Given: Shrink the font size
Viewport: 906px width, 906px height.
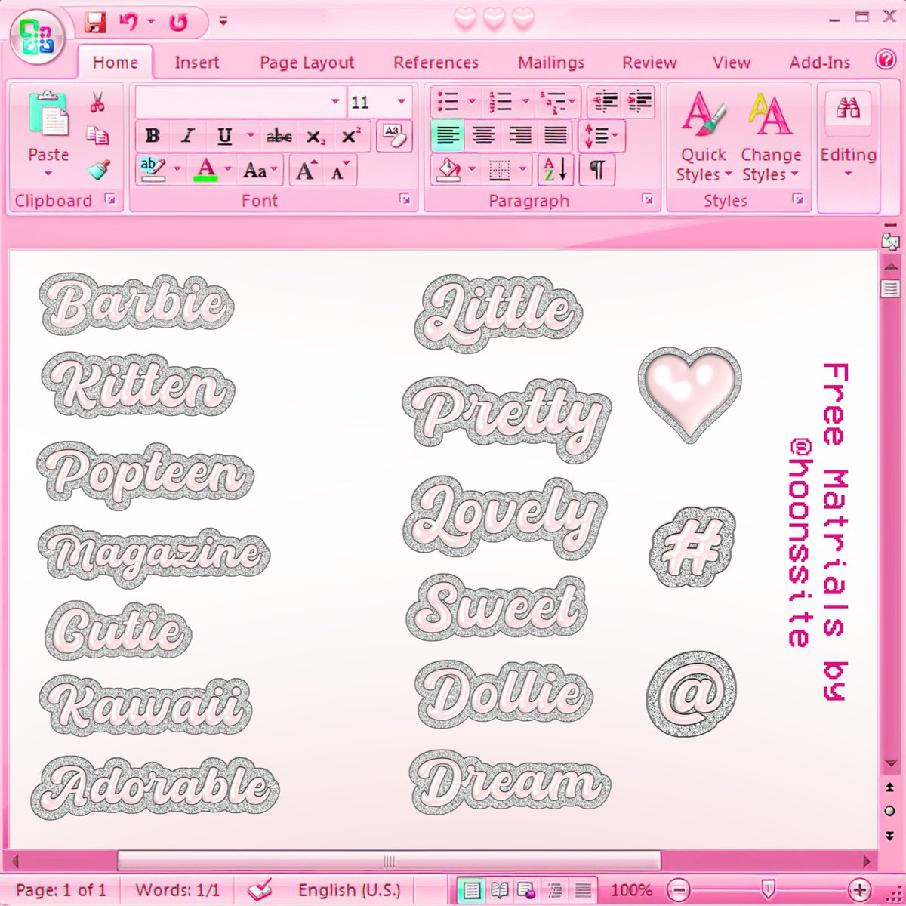Looking at the screenshot, I should click(x=340, y=171).
